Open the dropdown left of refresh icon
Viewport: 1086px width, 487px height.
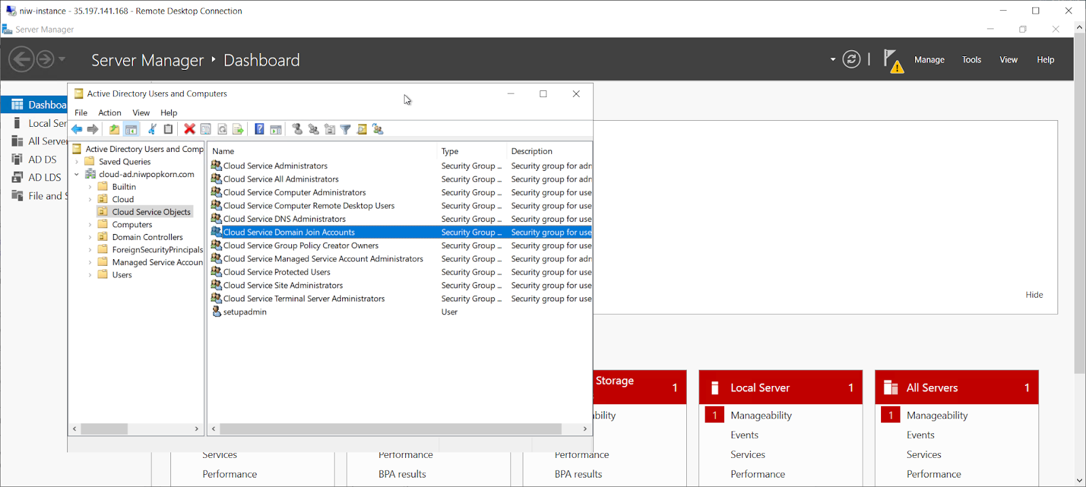833,60
